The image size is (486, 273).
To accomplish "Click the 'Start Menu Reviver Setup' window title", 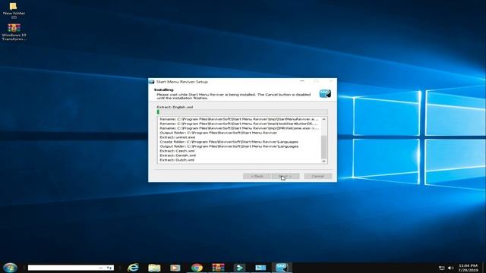I will 182,82.
